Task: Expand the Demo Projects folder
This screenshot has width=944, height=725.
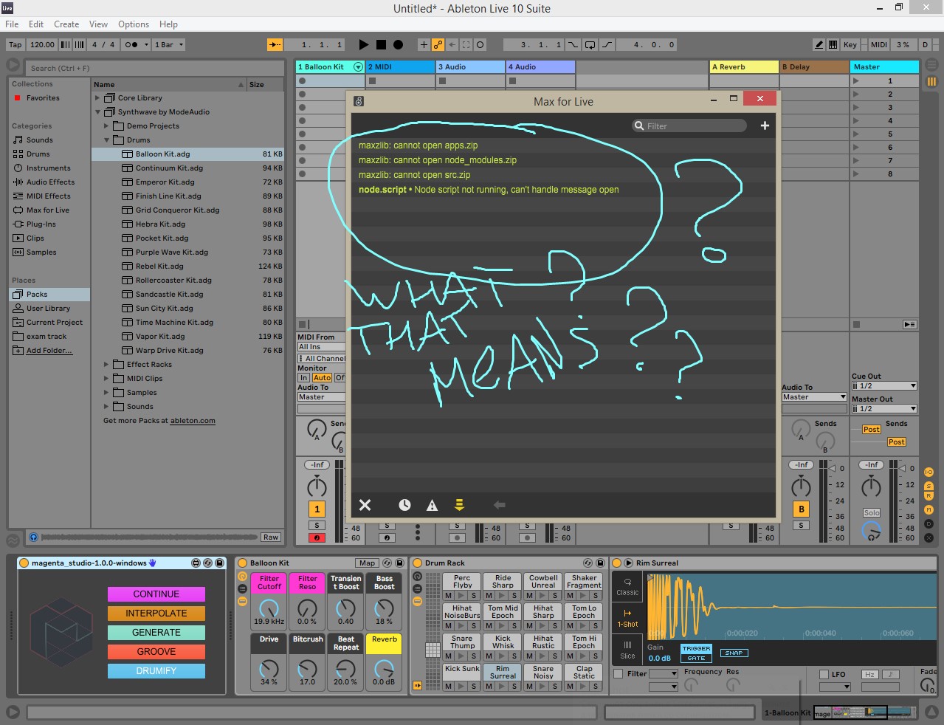Action: 106,126
